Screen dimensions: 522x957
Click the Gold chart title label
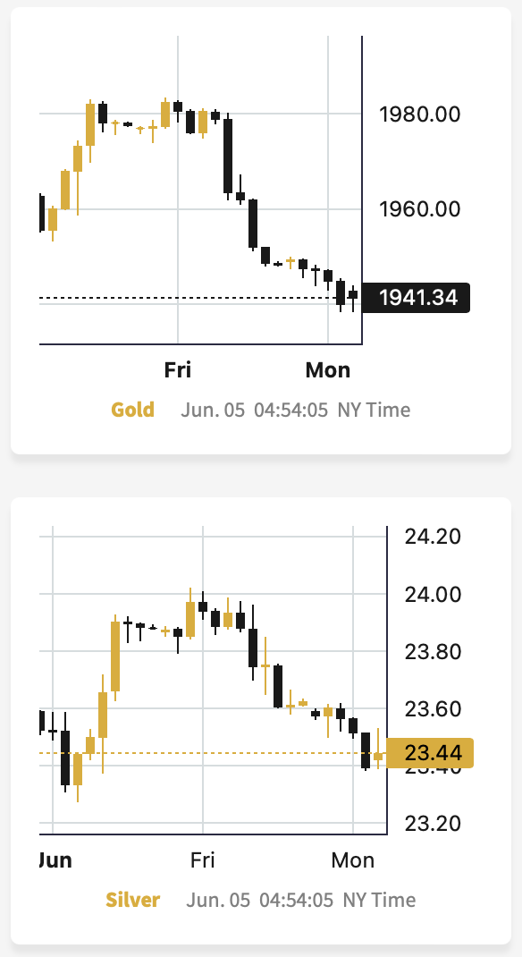pos(132,410)
